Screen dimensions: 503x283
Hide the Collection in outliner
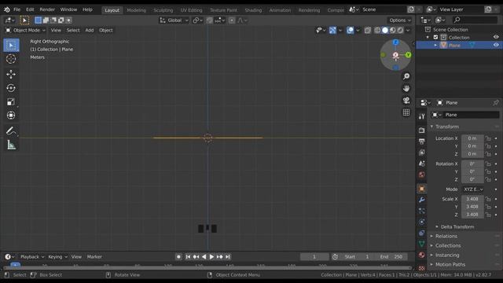(x=496, y=37)
